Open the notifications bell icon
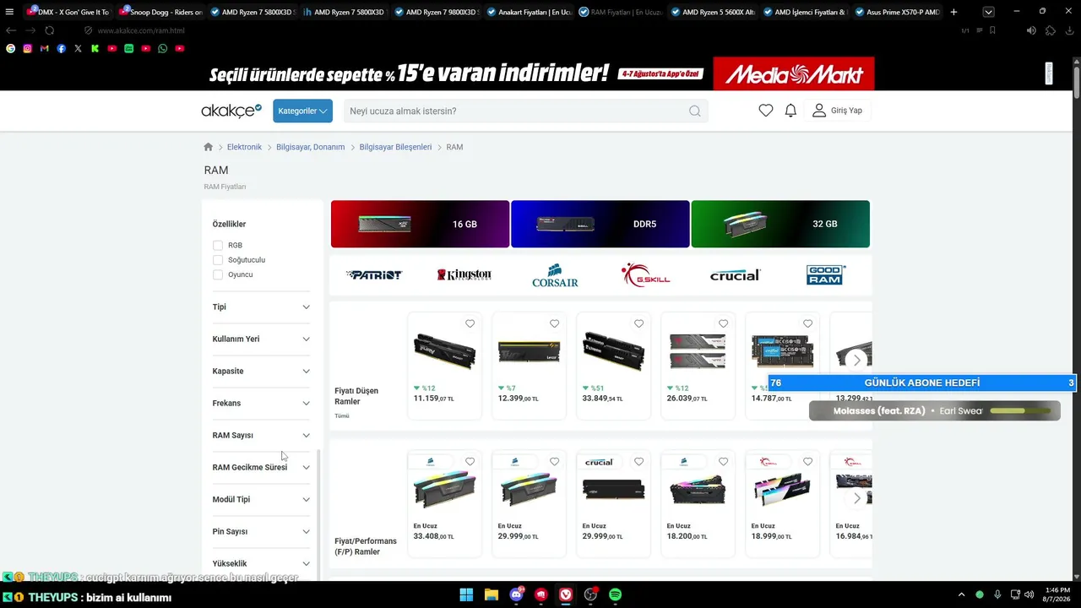Viewport: 1081px width, 608px height. pyautogui.click(x=790, y=111)
